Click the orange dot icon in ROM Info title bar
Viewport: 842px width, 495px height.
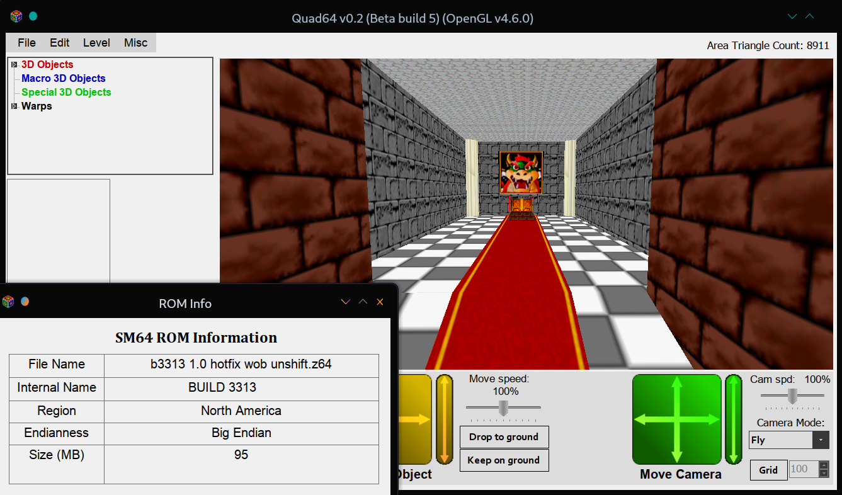point(25,302)
